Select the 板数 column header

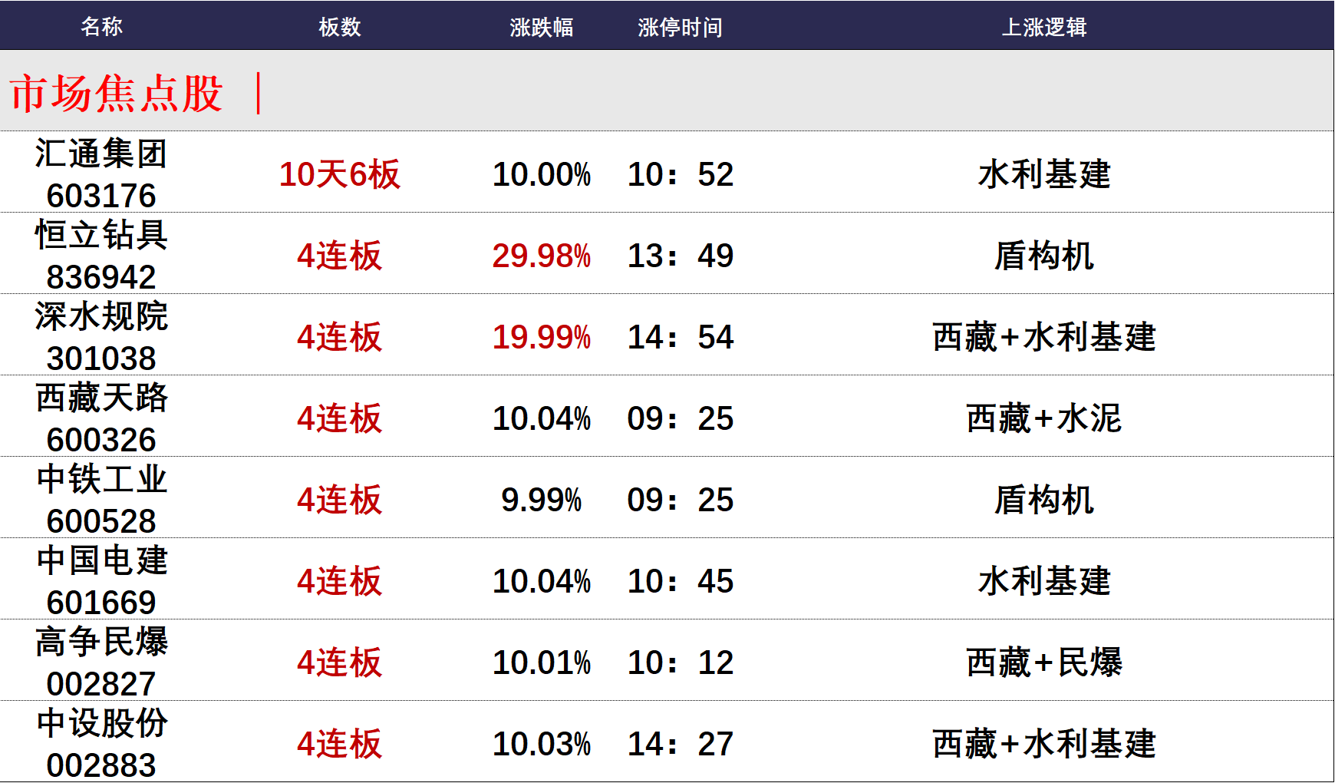(340, 27)
